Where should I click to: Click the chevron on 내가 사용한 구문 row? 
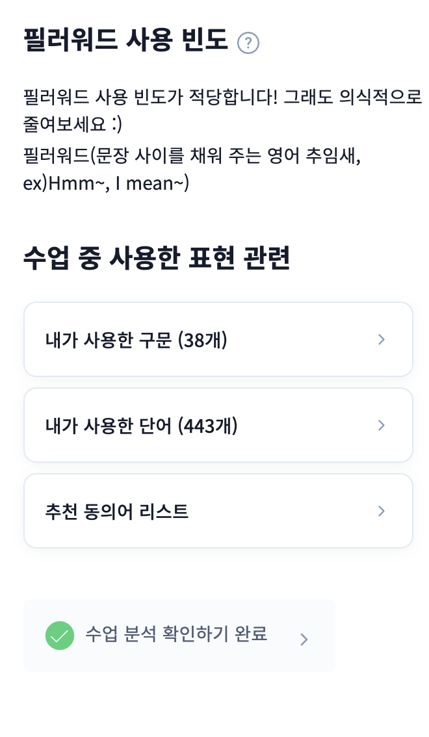tap(382, 339)
